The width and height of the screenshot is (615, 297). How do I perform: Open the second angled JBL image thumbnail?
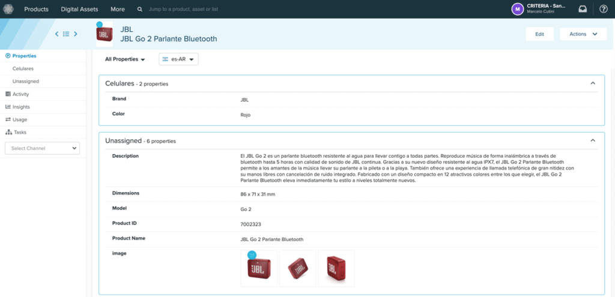298,268
